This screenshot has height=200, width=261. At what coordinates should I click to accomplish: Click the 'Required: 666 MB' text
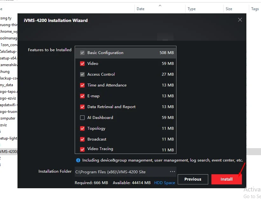(91, 183)
